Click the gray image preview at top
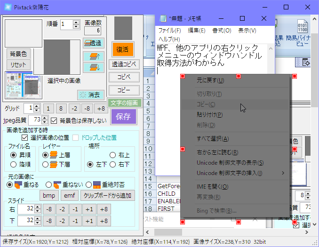This screenshot has height=247, width=319. click(123, 28)
